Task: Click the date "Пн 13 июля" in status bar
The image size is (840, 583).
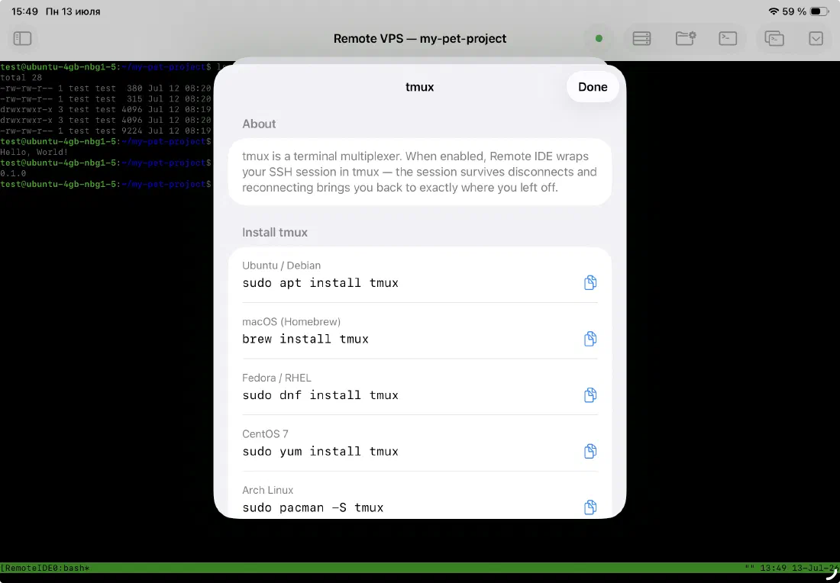Action: click(73, 11)
